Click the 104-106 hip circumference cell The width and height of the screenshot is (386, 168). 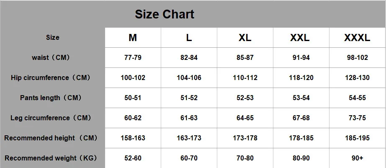[x=189, y=78]
